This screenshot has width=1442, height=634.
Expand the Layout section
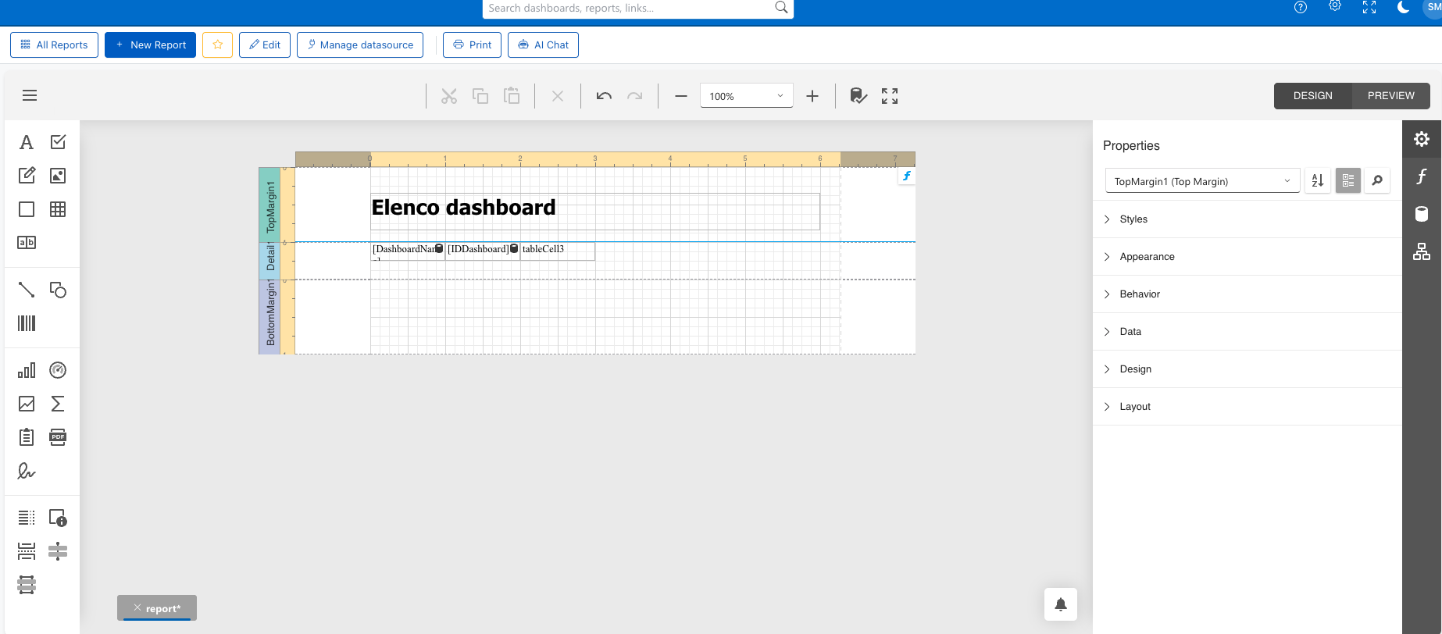click(1247, 407)
